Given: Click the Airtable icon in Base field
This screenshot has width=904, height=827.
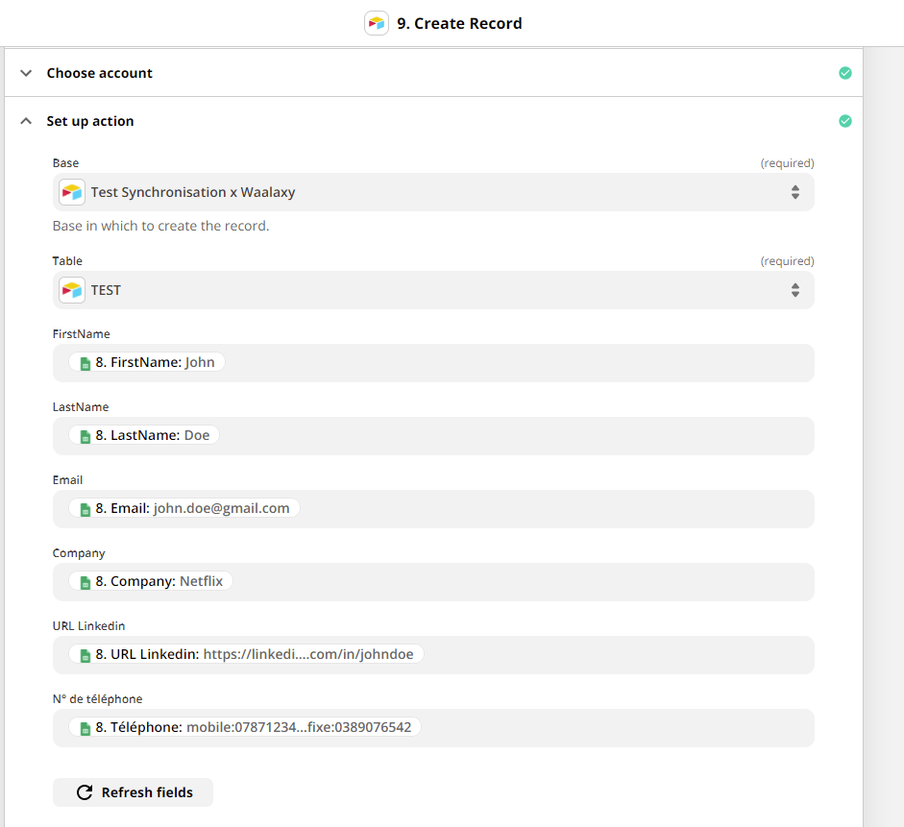Looking at the screenshot, I should pyautogui.click(x=72, y=192).
